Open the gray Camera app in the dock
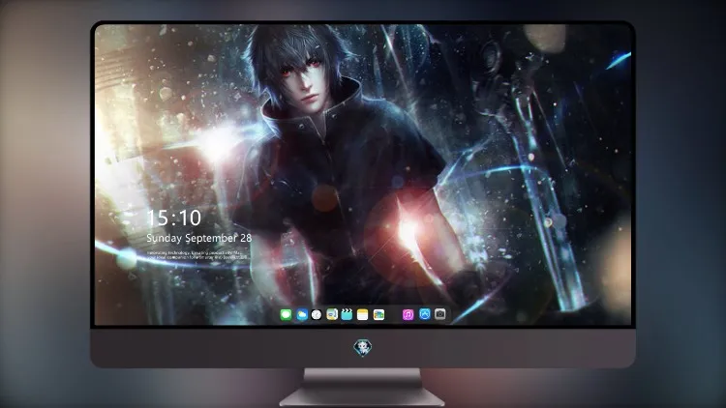This screenshot has height=408, width=726. coord(440,314)
